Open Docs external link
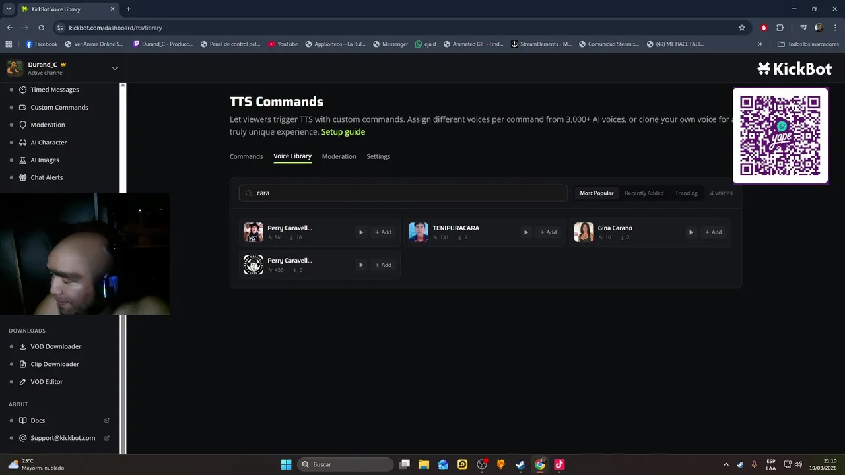Viewport: 845px width, 475px height. (38, 420)
